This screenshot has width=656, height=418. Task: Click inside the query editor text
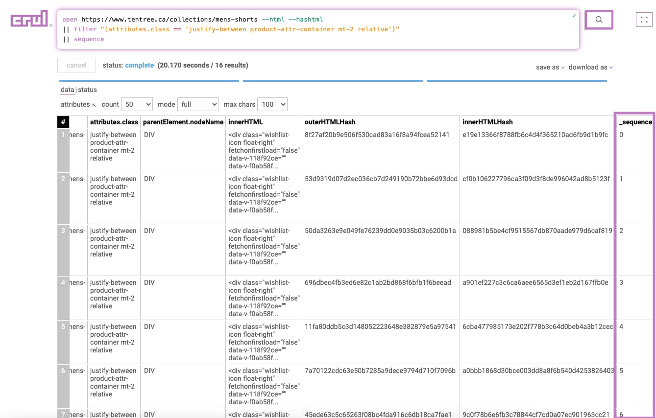point(318,29)
